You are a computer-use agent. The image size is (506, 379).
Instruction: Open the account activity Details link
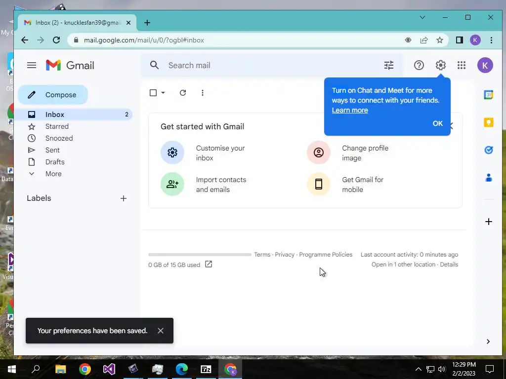(x=449, y=265)
